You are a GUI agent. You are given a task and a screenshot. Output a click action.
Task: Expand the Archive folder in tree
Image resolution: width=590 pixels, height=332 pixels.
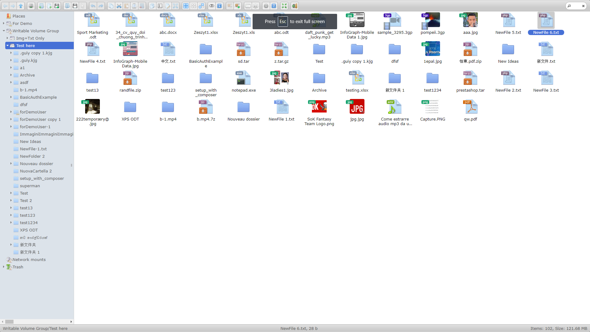pos(11,75)
